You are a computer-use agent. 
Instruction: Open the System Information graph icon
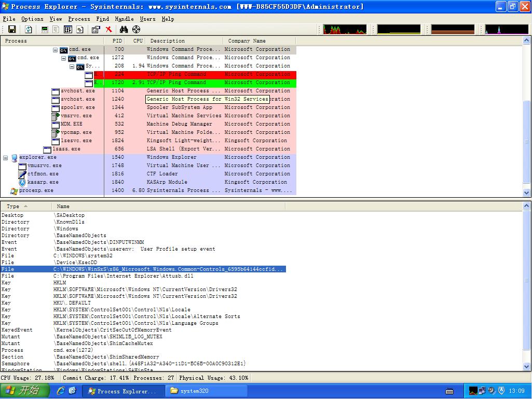[x=45, y=30]
